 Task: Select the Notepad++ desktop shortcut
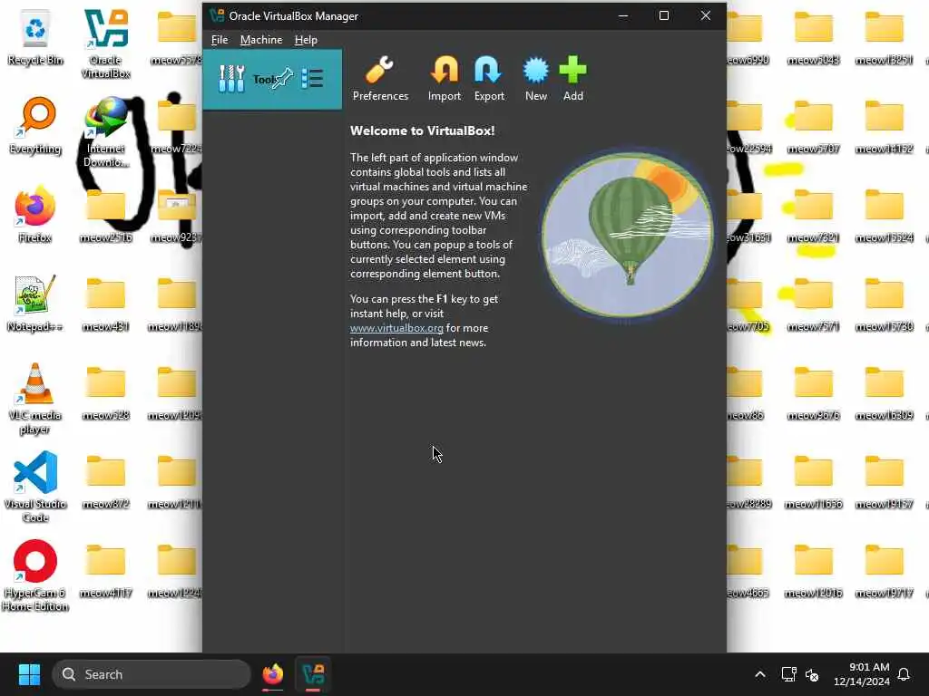[x=35, y=304]
